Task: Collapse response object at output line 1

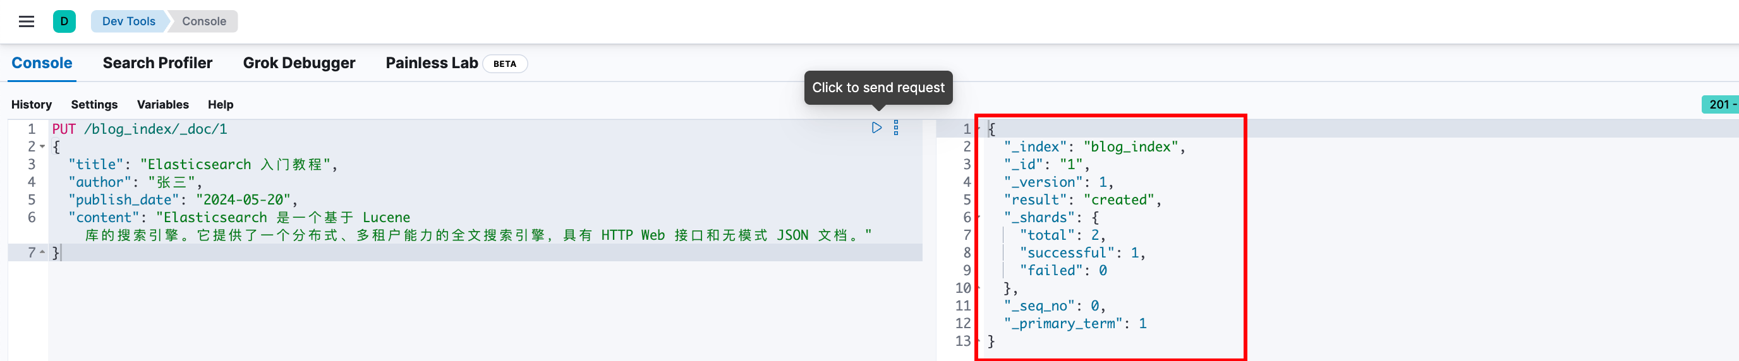Action: pos(978,128)
